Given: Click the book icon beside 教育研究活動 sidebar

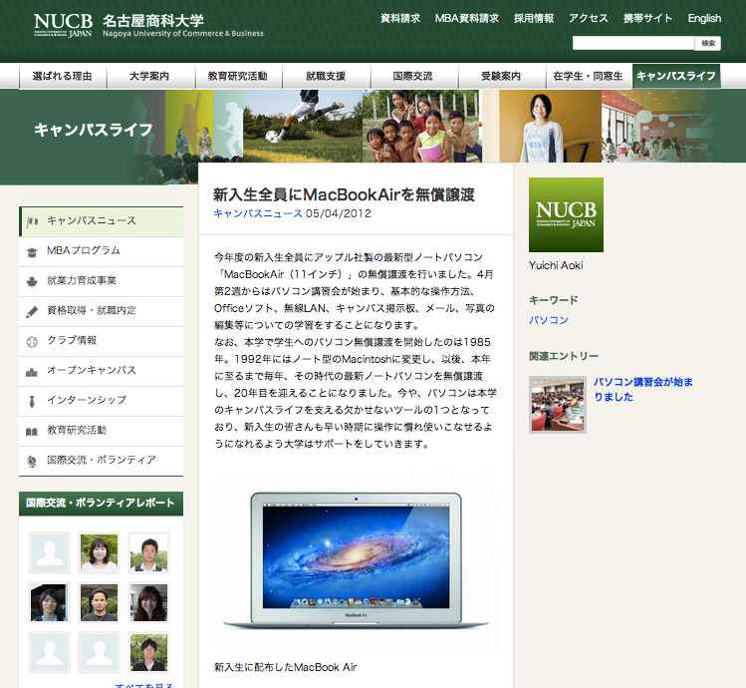Looking at the screenshot, I should pyautogui.click(x=32, y=432).
